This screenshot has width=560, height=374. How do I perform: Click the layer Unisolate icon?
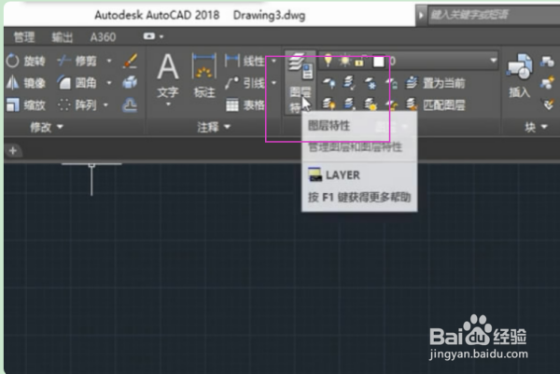349,104
